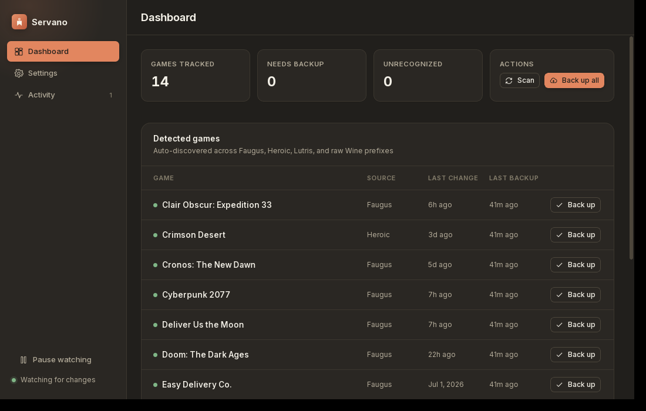Image resolution: width=646 pixels, height=411 pixels.
Task: Click the refresh icon inside Scan button
Action: (509, 80)
